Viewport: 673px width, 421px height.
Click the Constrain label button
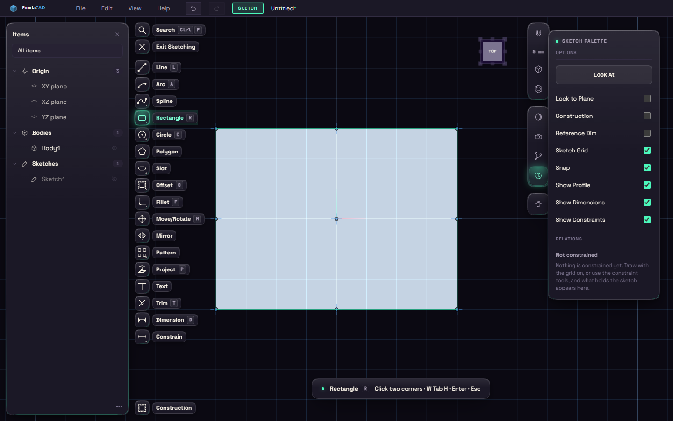click(169, 337)
